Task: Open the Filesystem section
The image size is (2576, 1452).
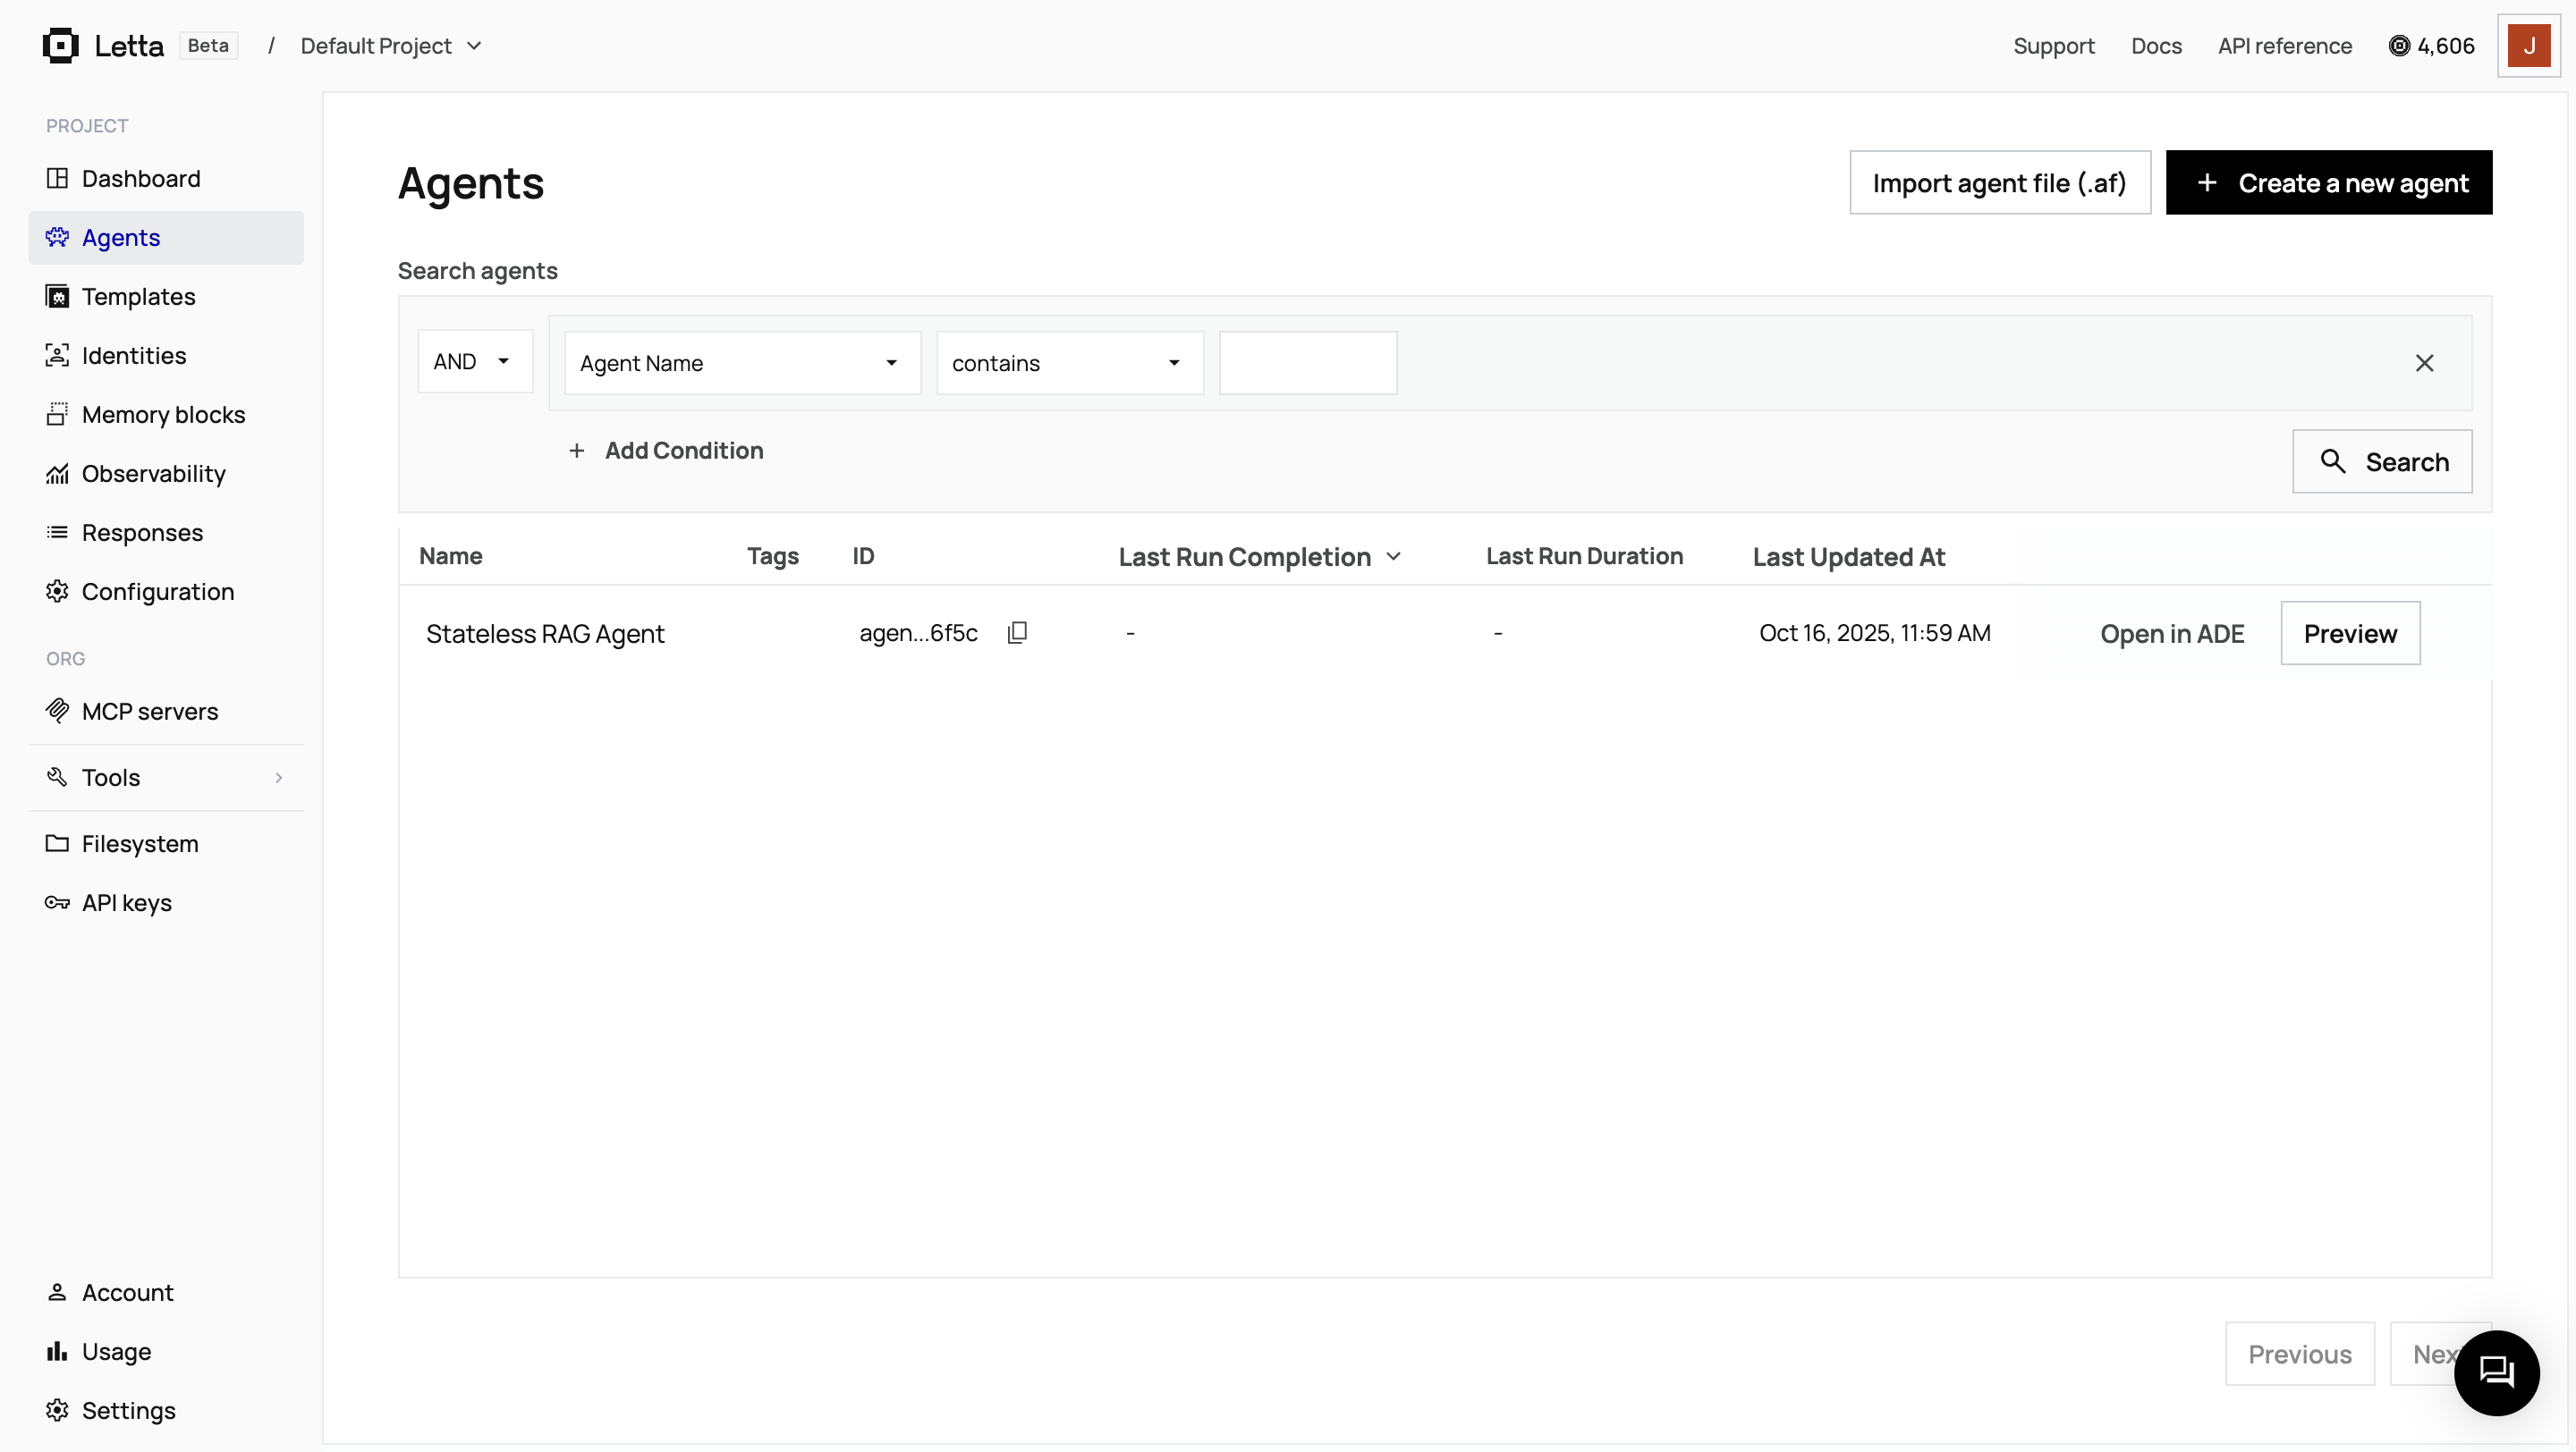Action: coord(140,843)
